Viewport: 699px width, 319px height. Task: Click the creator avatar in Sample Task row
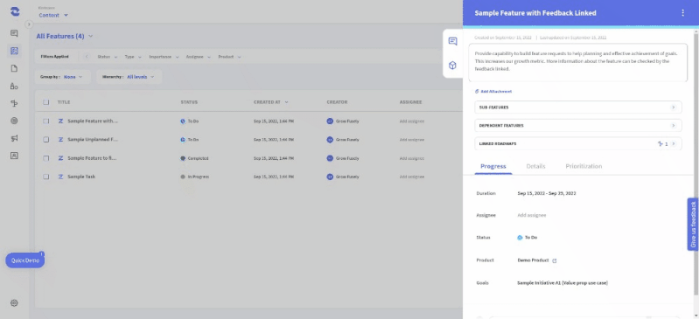coord(330,177)
